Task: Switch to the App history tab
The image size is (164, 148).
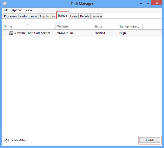Action: coord(47,16)
